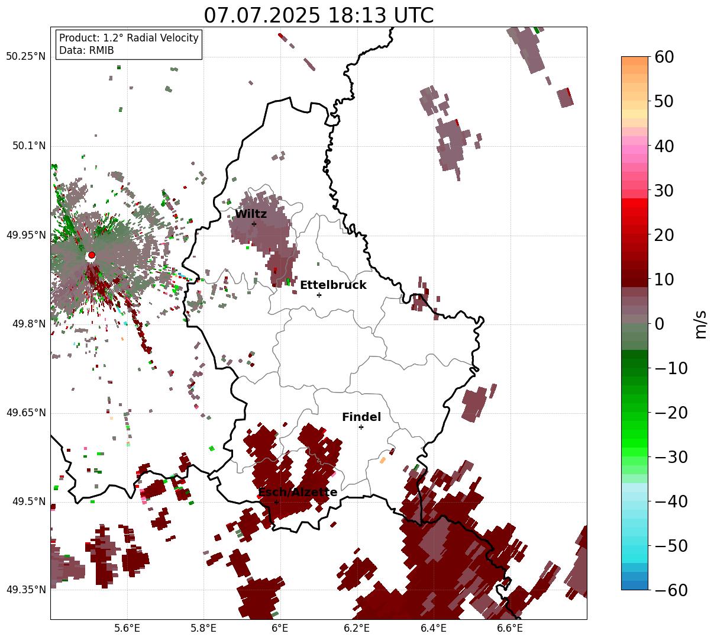The height and width of the screenshot is (640, 714).
Task: Click the 5.6°E longitude label
Action: click(x=127, y=629)
